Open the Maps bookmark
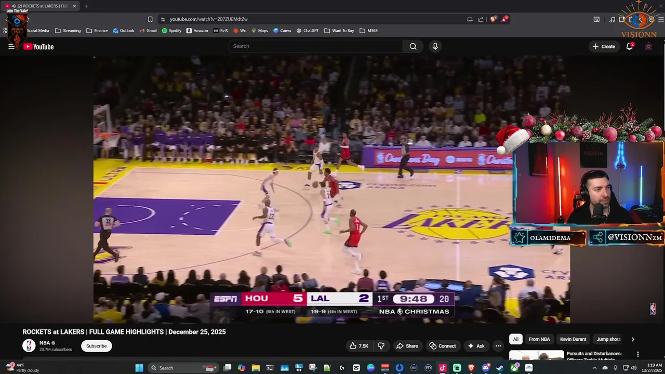This screenshot has width=665, height=374. point(260,31)
